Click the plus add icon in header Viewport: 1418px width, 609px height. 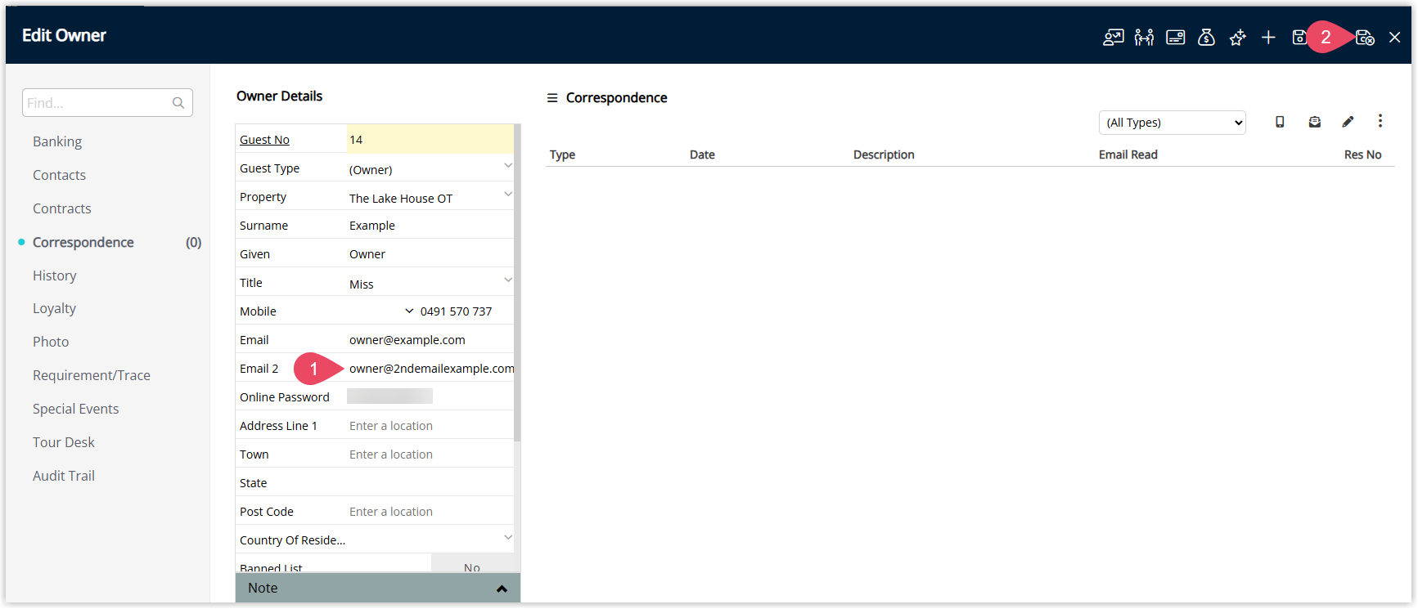coord(1268,37)
